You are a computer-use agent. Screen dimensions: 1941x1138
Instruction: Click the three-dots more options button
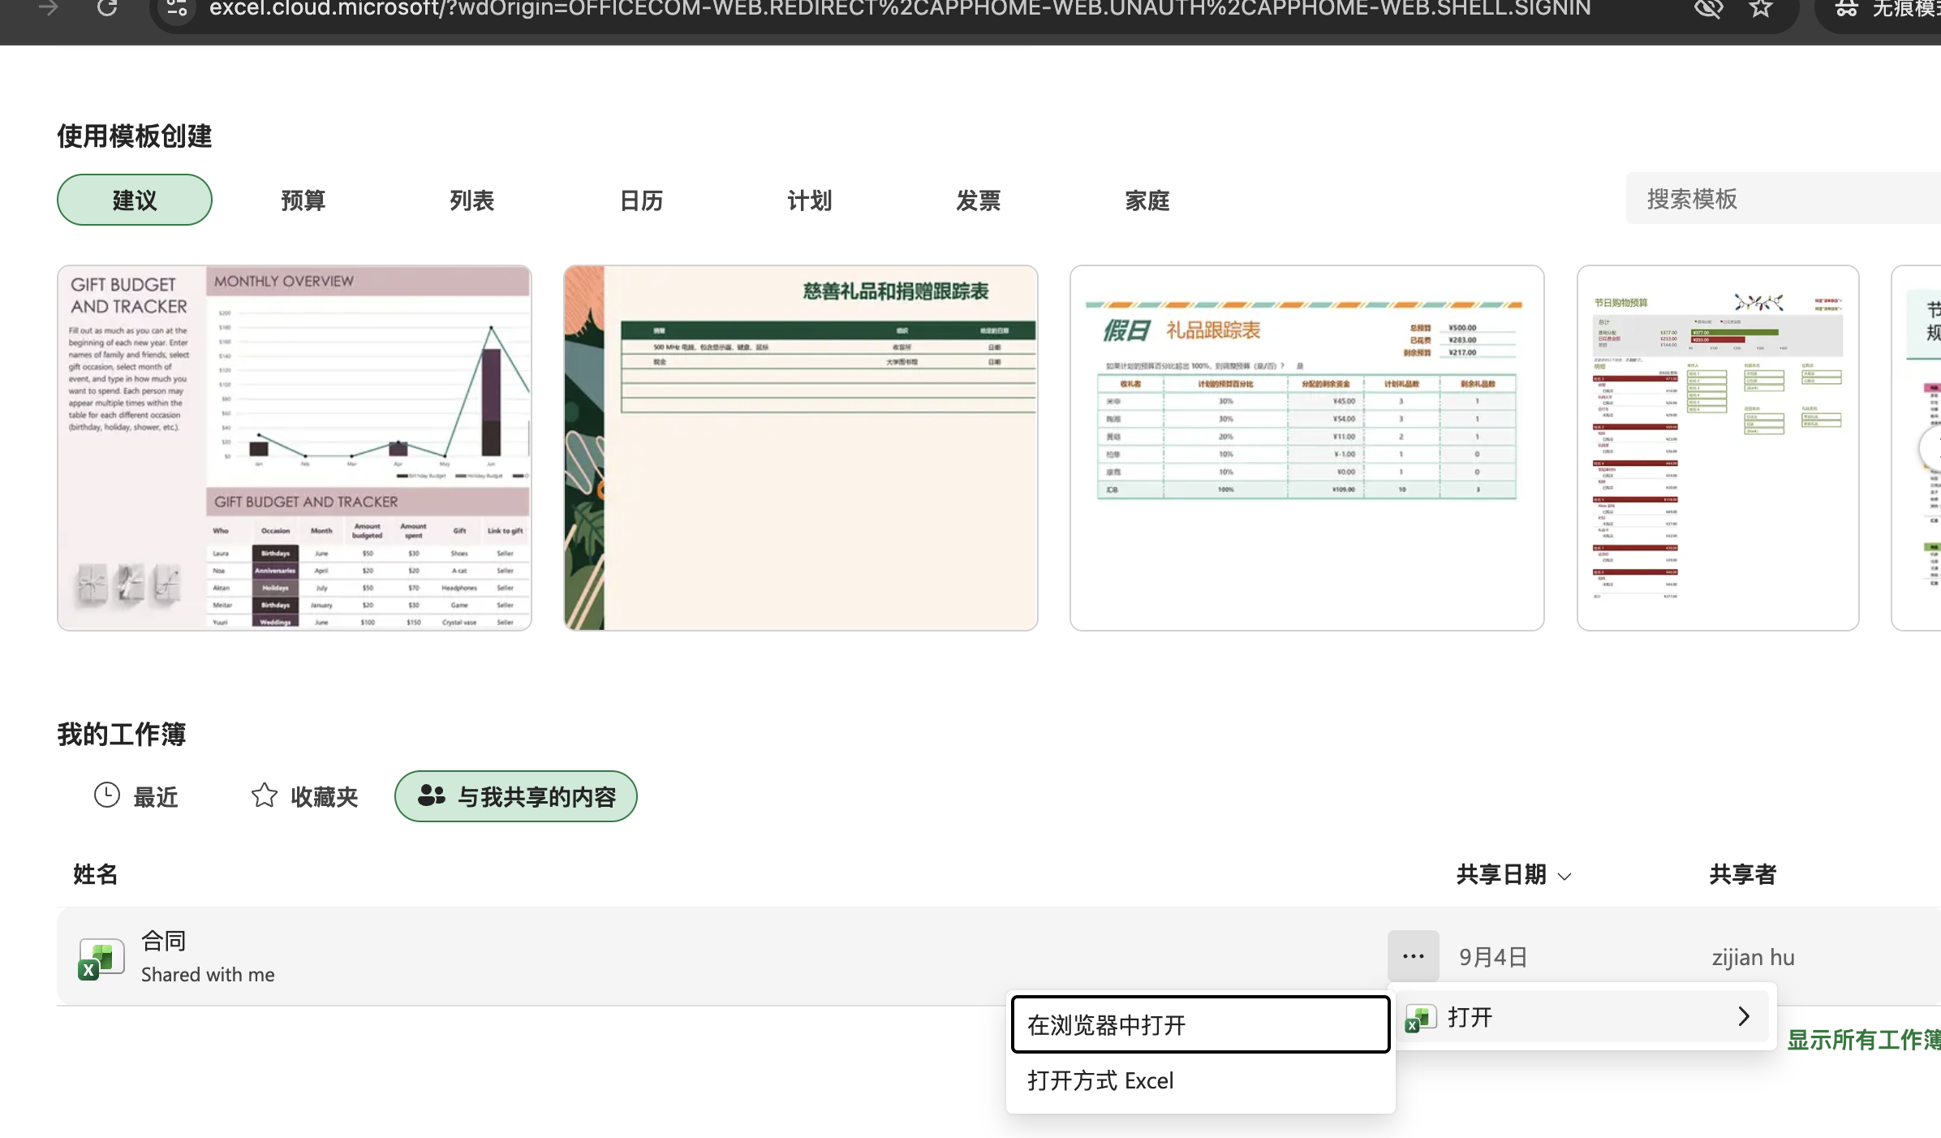[1413, 956]
